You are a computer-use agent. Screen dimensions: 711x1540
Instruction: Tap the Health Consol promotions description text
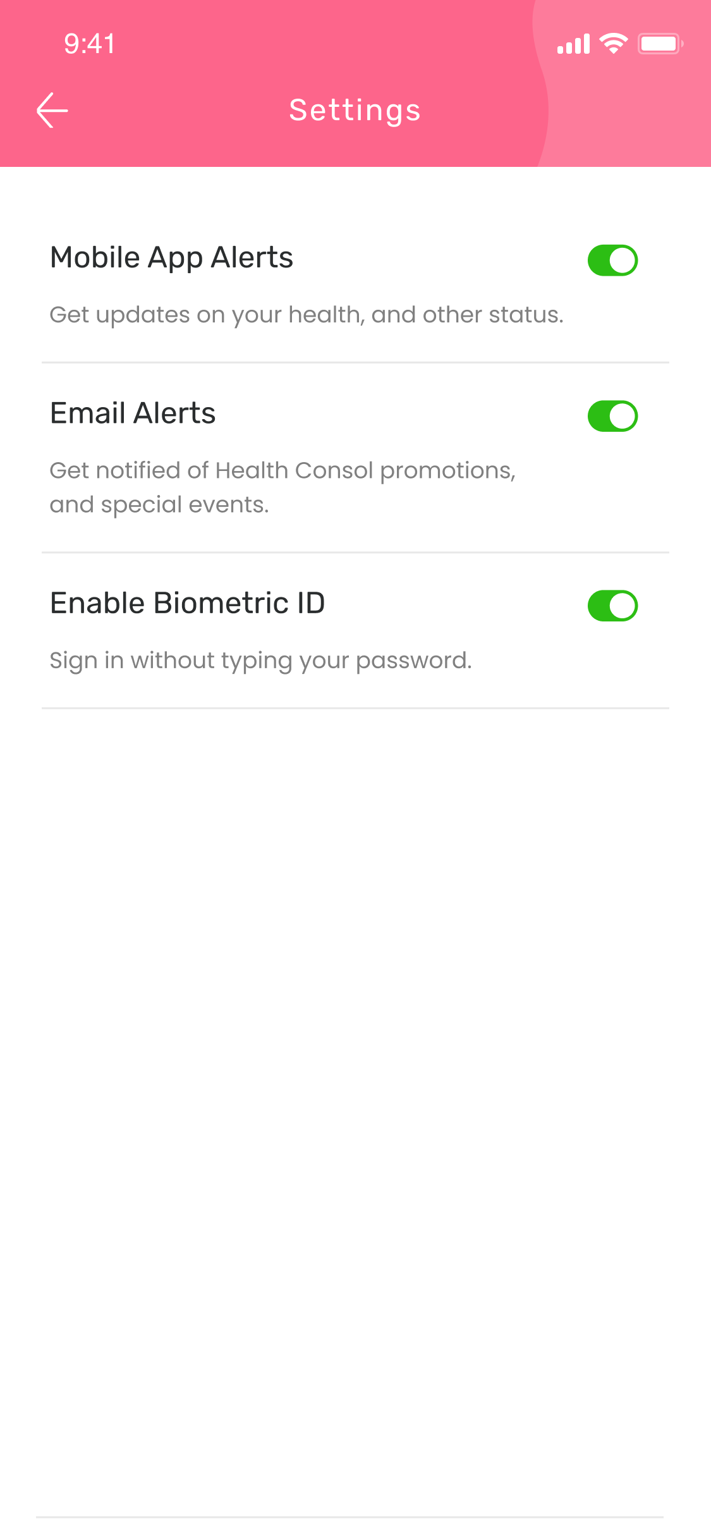point(283,487)
